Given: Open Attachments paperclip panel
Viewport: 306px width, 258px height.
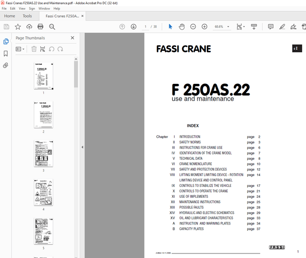Looking at the screenshot, I should pyautogui.click(x=5, y=65).
